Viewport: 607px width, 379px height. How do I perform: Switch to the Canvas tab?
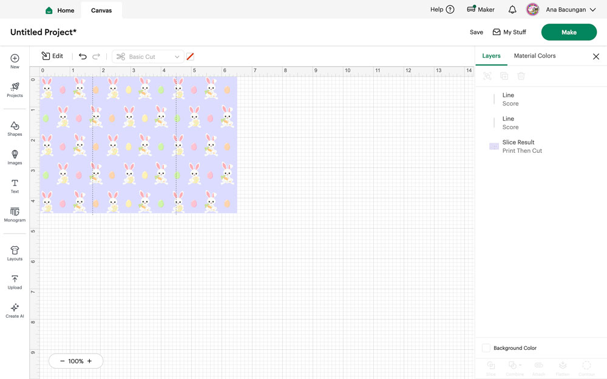click(101, 10)
